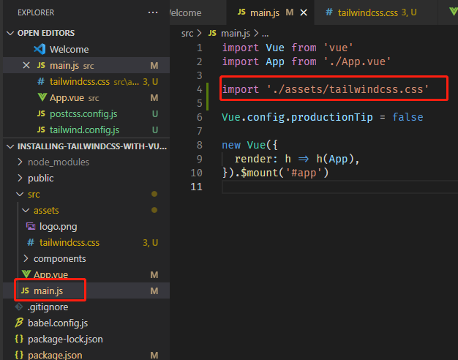The width and height of the screenshot is (458, 360).
Task: Open babel.config.js file
Action: (x=58, y=323)
